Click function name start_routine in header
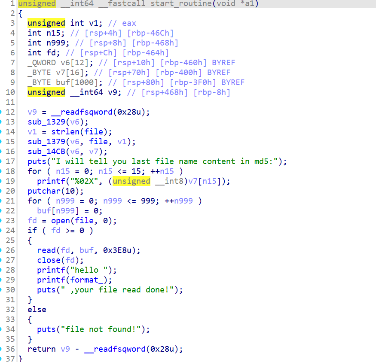Image resolution: width=376 pixels, height=362 pixels. coord(181,3)
